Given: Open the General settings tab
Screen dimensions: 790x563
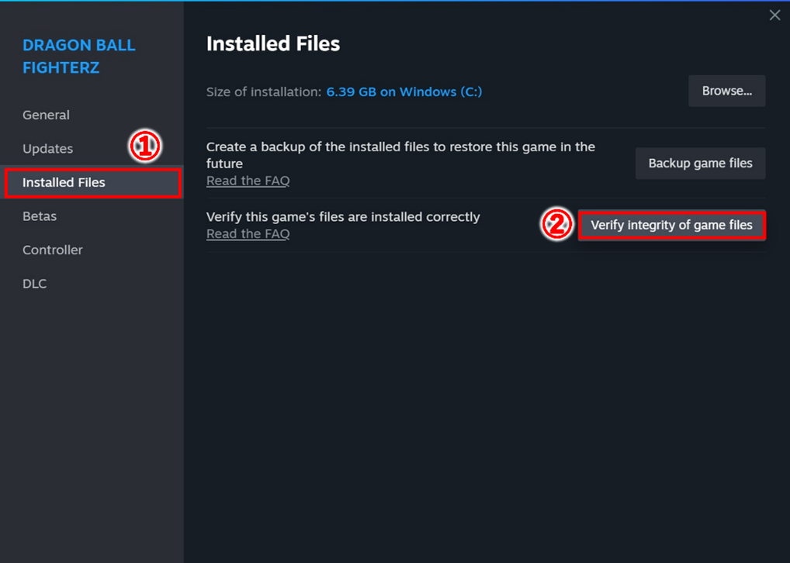Looking at the screenshot, I should coord(46,115).
